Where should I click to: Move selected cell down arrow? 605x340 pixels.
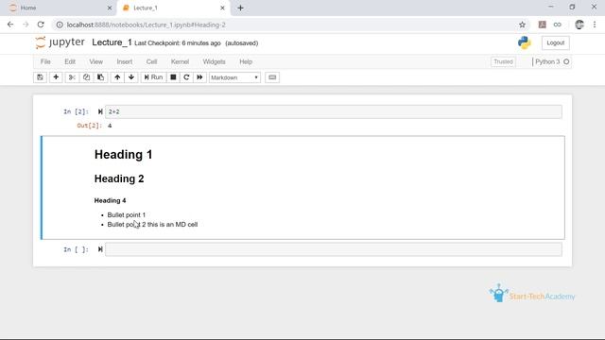tap(131, 77)
